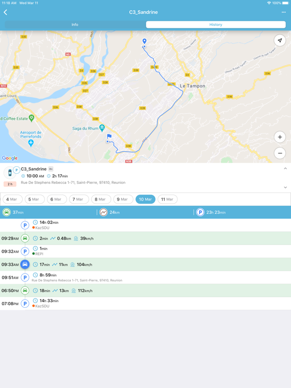Image resolution: width=291 pixels, height=388 pixels.
Task: Tap the Le Tampon label on map
Action: tap(192, 86)
